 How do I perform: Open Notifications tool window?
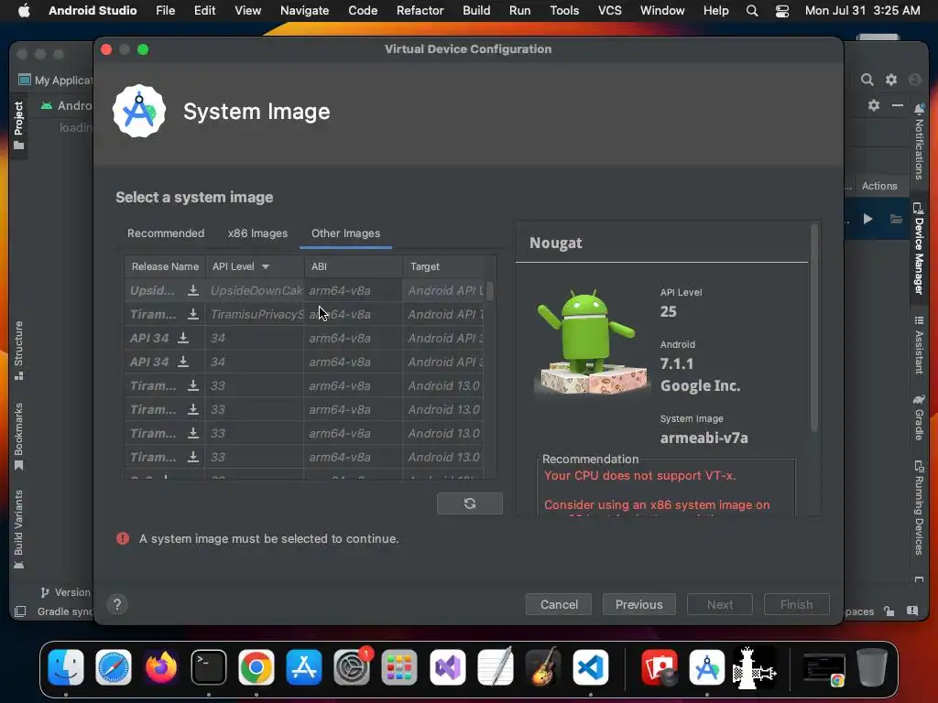920,142
